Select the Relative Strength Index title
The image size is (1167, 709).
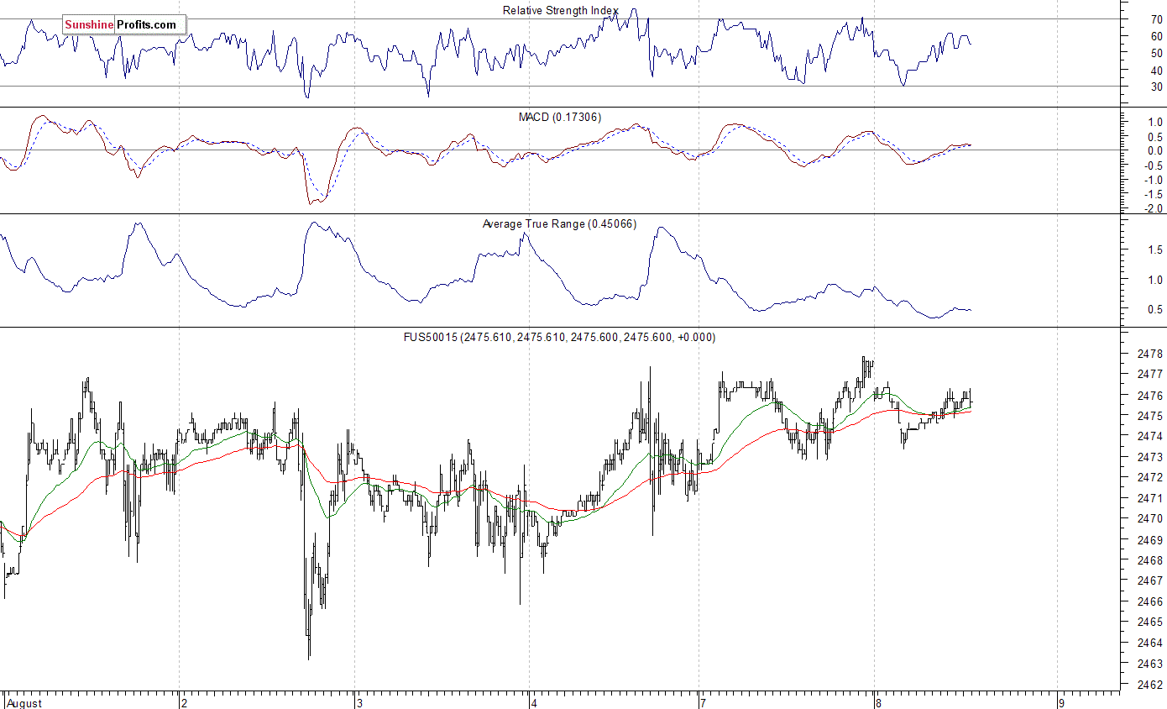click(560, 10)
